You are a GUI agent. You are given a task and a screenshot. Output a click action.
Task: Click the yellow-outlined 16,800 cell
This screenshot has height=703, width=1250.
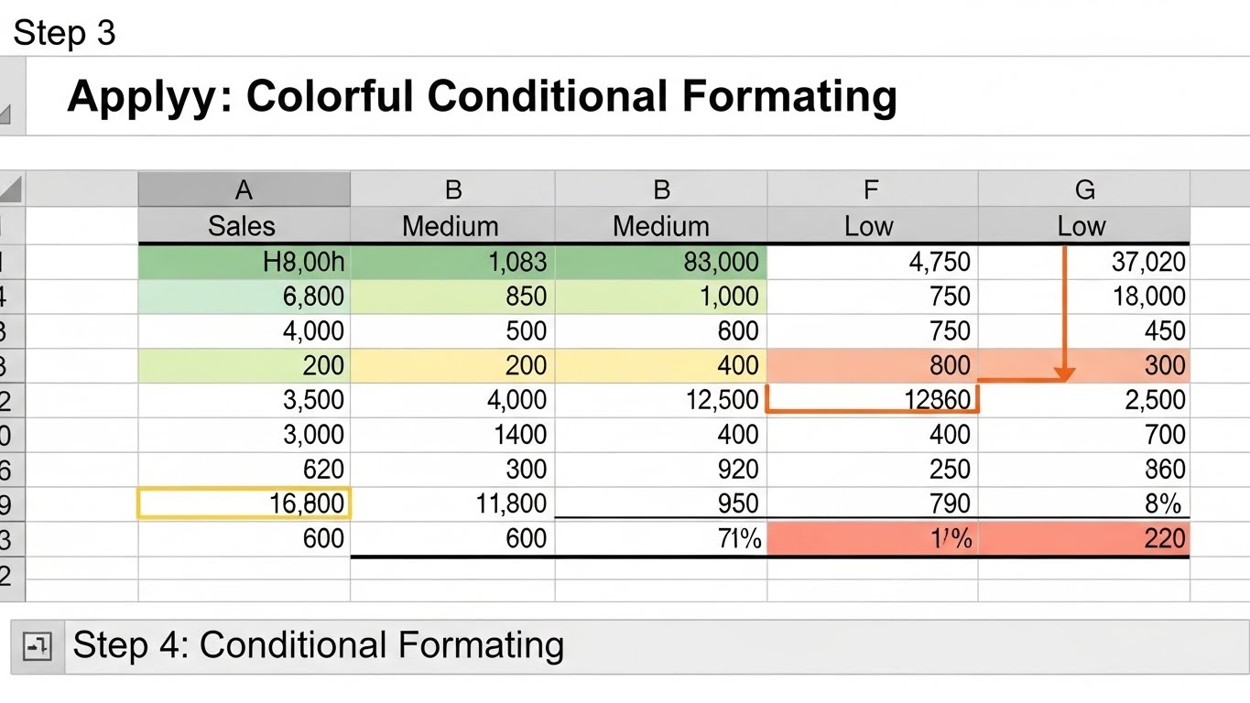(x=244, y=503)
